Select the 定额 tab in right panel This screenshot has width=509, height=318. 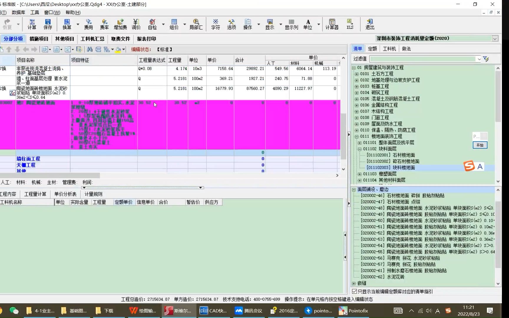coord(372,49)
